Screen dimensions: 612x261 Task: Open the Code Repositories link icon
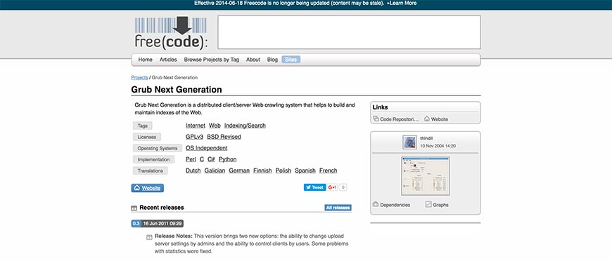[x=376, y=119]
